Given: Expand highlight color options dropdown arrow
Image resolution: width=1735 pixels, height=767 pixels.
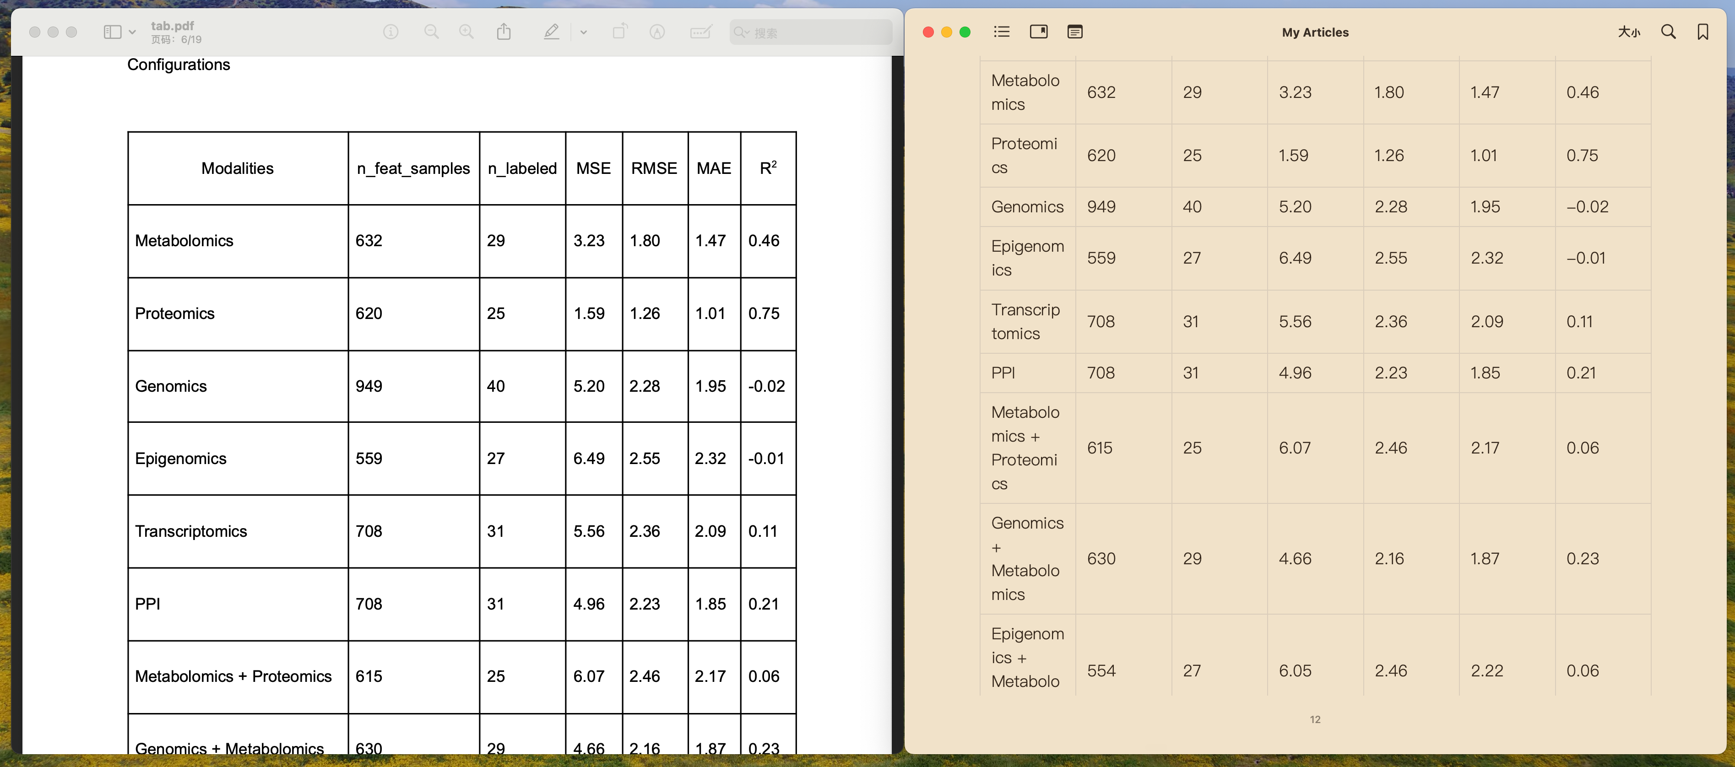Looking at the screenshot, I should pos(583,32).
